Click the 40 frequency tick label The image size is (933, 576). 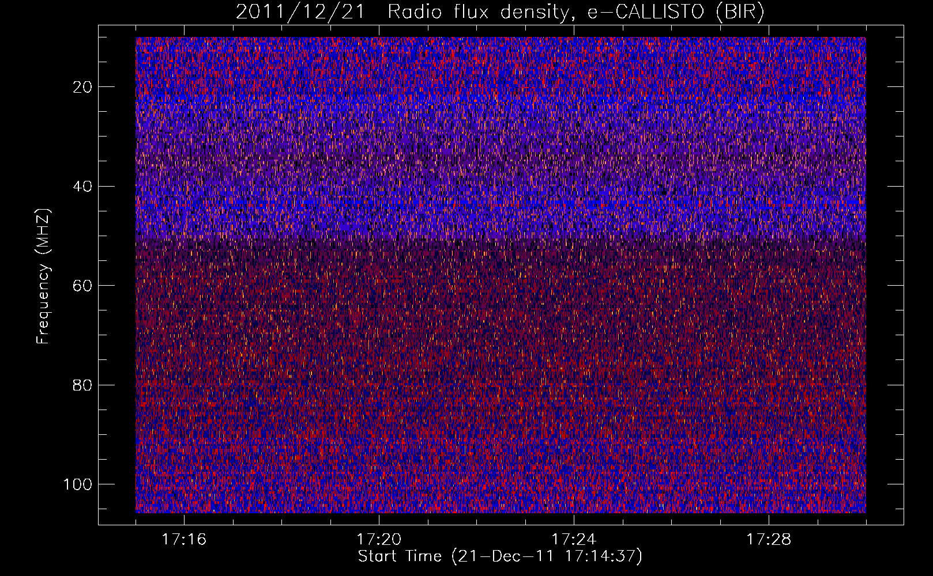pyautogui.click(x=83, y=187)
